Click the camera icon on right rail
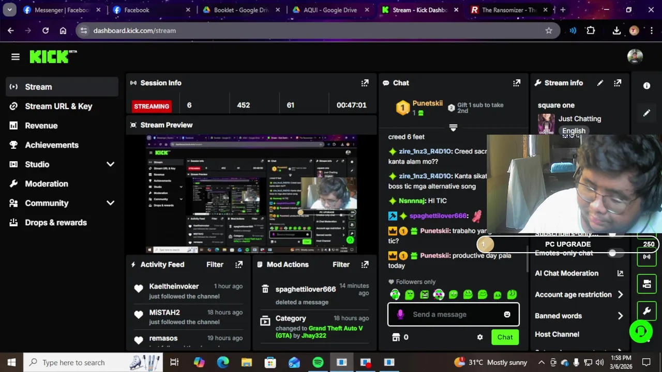This screenshot has width=662, height=372. pos(646,284)
